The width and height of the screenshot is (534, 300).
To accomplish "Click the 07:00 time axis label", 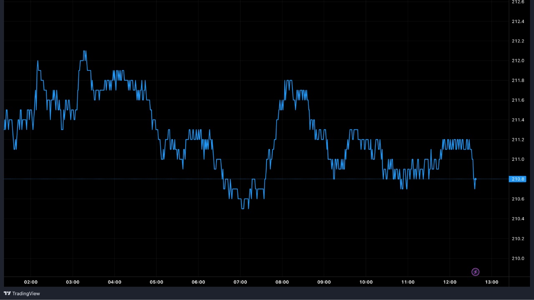I will [x=240, y=282].
